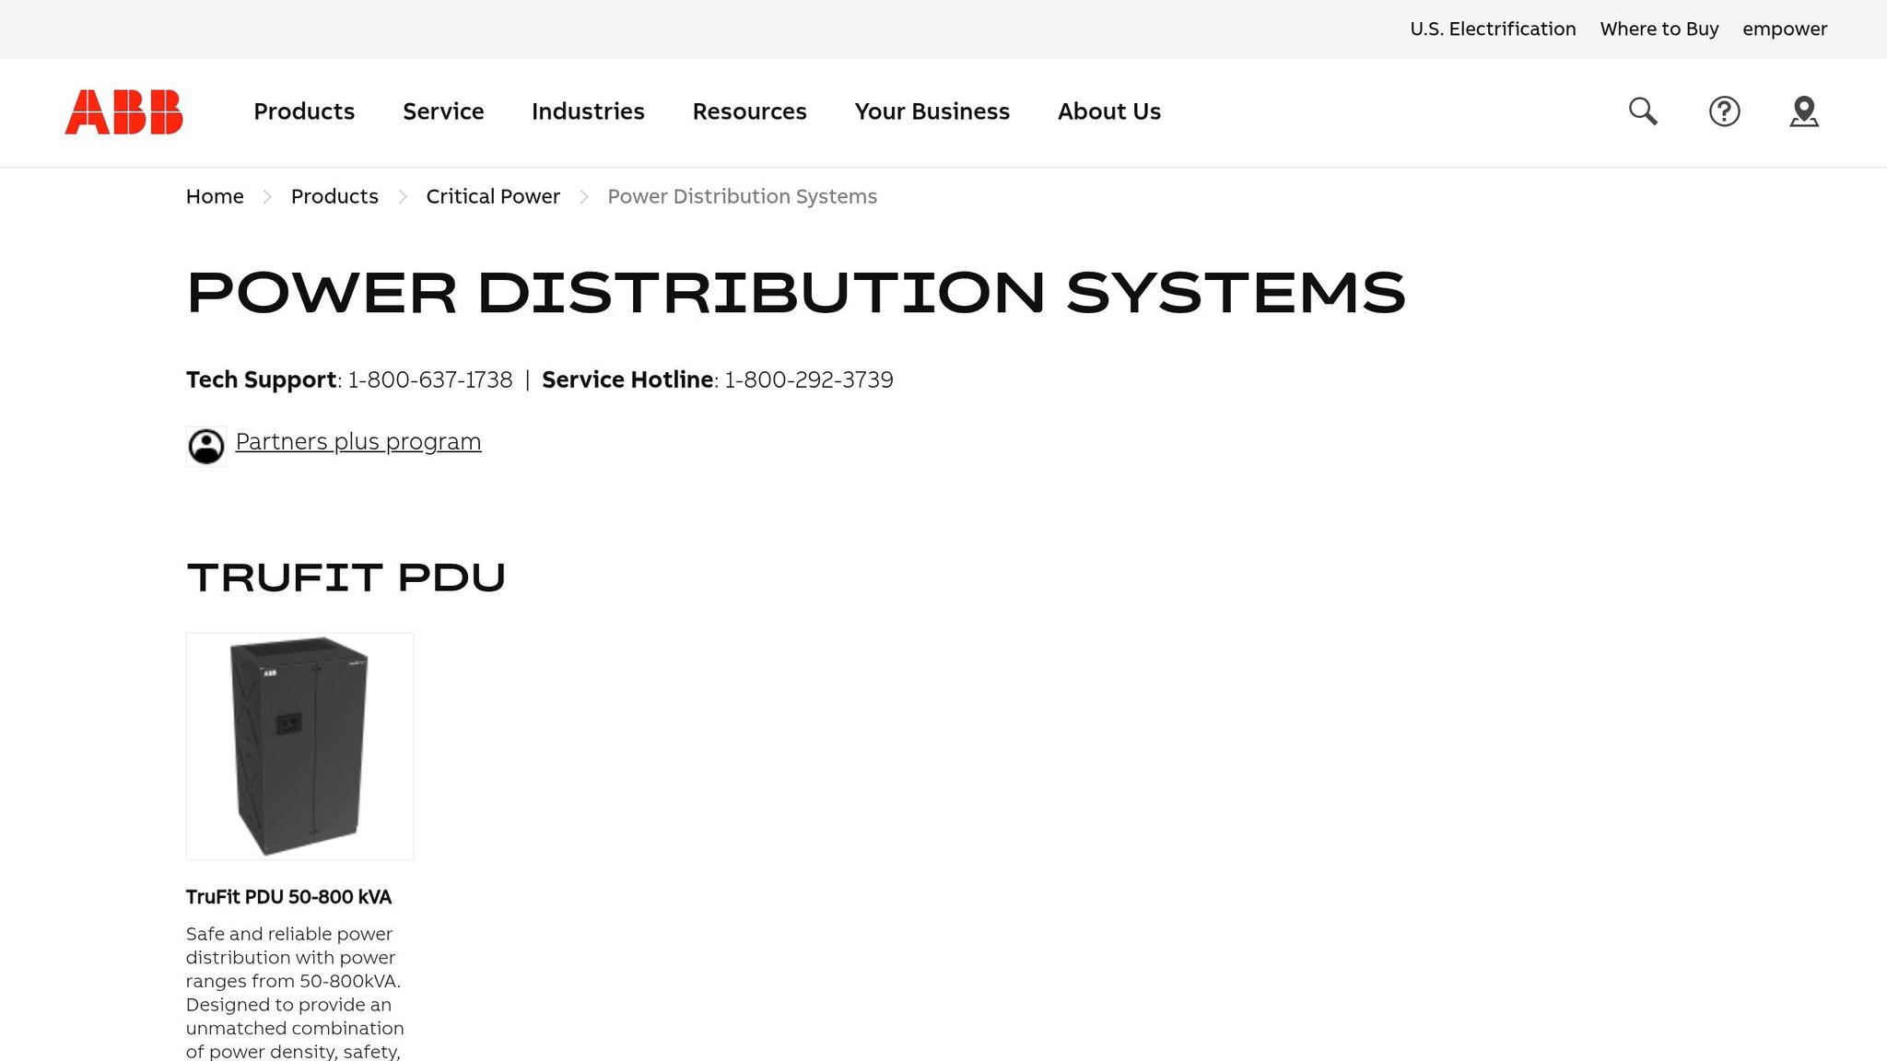Open the About Us menu
Image resolution: width=1887 pixels, height=1061 pixels.
click(x=1108, y=111)
